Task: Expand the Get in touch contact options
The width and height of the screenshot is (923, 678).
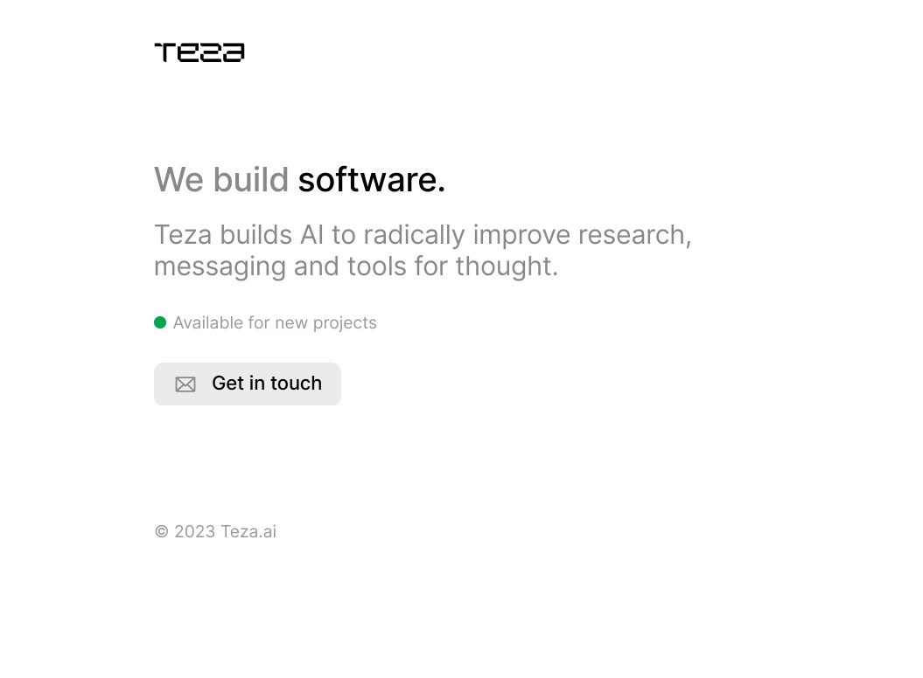Action: 248,384
